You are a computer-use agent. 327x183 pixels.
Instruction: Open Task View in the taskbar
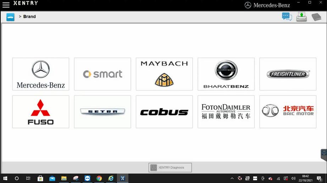(28, 178)
